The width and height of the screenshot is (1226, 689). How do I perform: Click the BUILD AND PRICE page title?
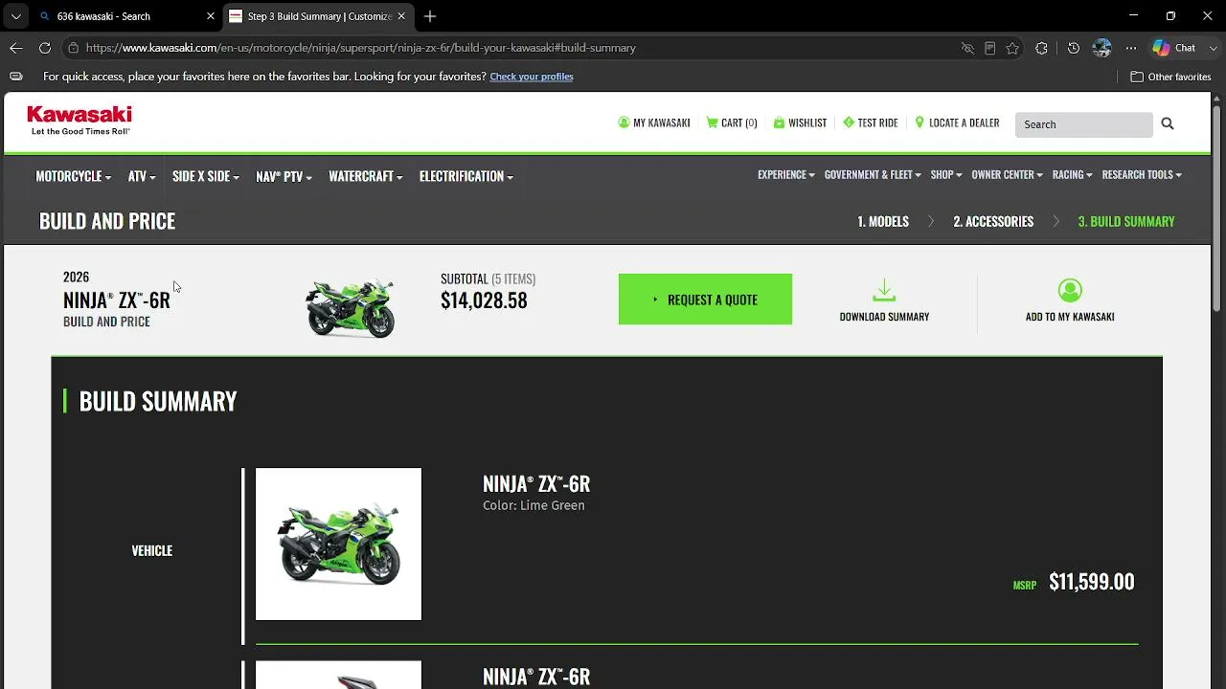(107, 221)
